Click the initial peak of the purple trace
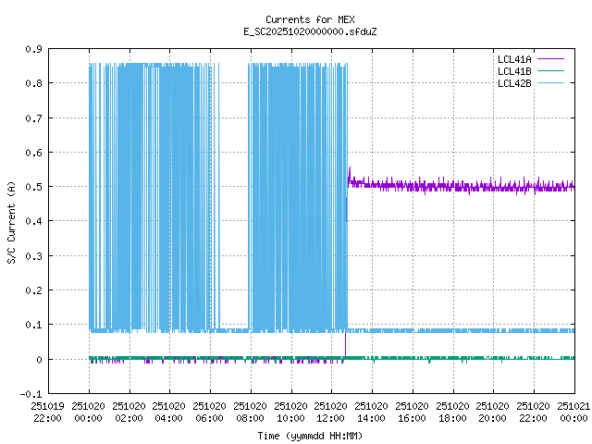This screenshot has height=444, width=592. click(x=350, y=169)
